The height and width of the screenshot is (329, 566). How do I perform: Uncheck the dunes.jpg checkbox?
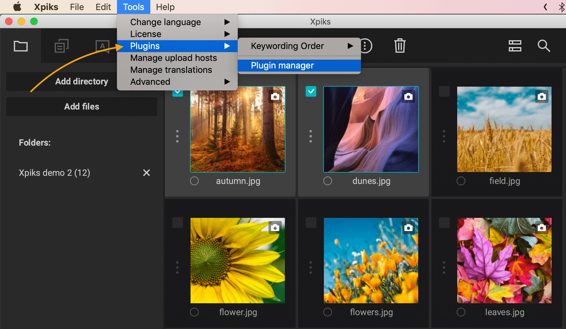pyautogui.click(x=311, y=91)
